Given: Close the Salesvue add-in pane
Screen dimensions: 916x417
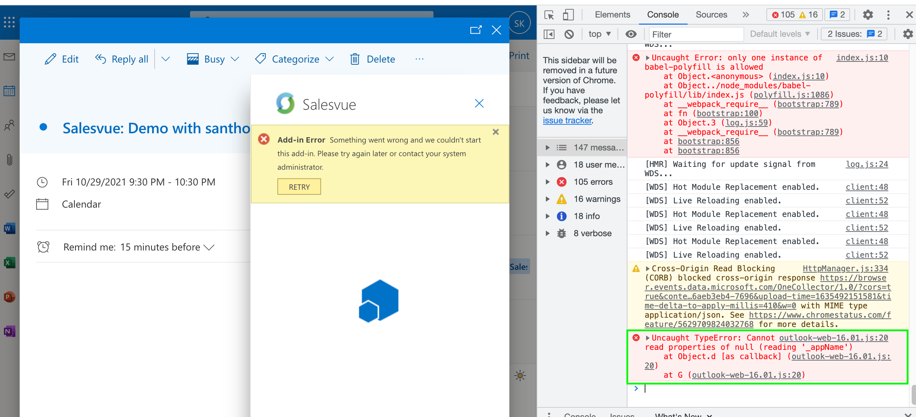Looking at the screenshot, I should pyautogui.click(x=479, y=104).
